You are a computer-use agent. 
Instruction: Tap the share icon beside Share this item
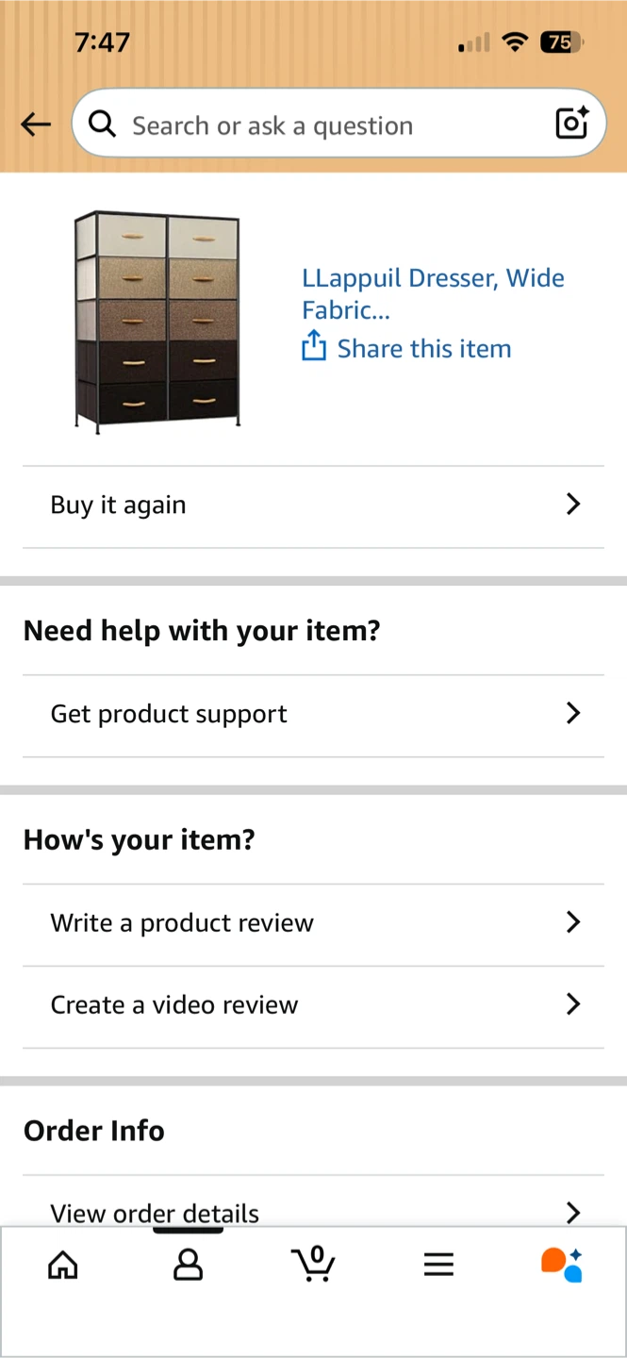[313, 347]
